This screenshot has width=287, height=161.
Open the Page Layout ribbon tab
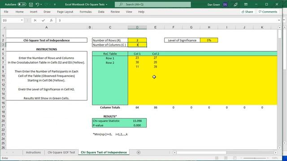tap(65, 12)
